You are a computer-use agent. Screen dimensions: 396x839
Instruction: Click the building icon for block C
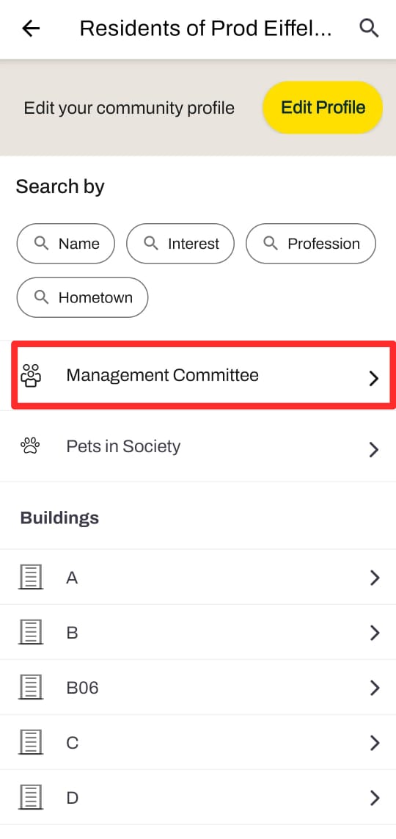(31, 743)
